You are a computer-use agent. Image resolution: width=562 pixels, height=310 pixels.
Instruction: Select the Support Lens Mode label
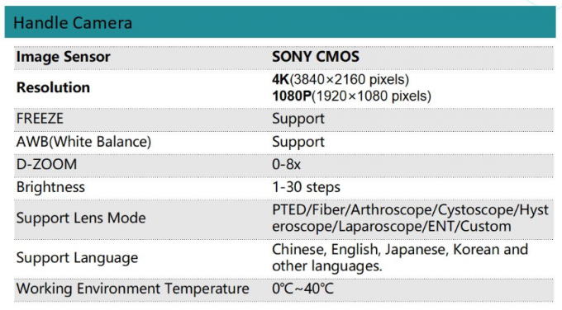pyautogui.click(x=81, y=218)
